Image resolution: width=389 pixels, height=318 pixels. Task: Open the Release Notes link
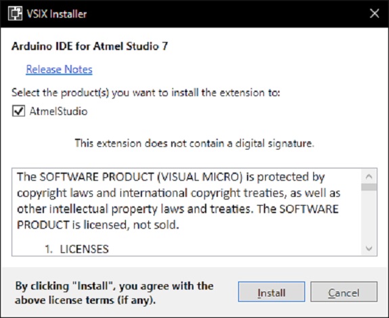(59, 69)
